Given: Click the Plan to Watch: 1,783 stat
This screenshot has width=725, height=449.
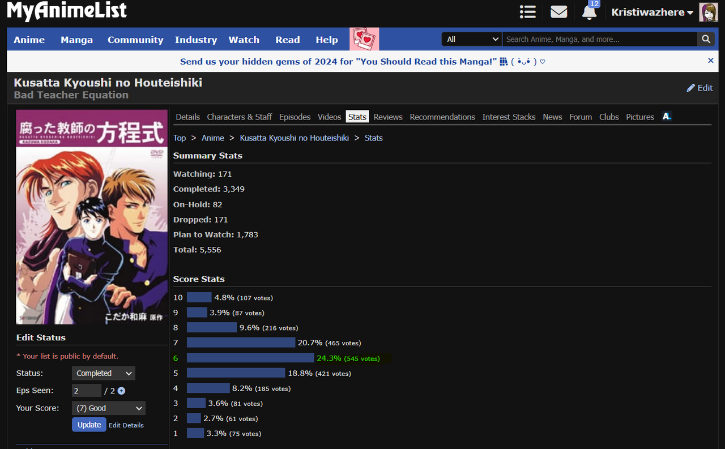Looking at the screenshot, I should point(216,234).
